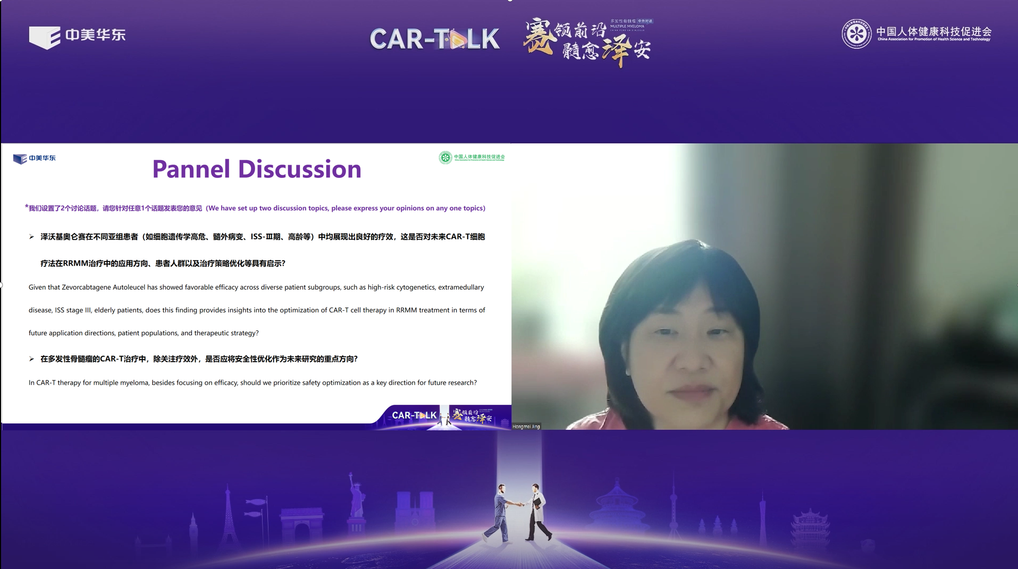Image resolution: width=1018 pixels, height=569 pixels.
Task: Click the English paragraph mentioning Zevorcabtagene Autoleucel
Action: tap(256, 310)
